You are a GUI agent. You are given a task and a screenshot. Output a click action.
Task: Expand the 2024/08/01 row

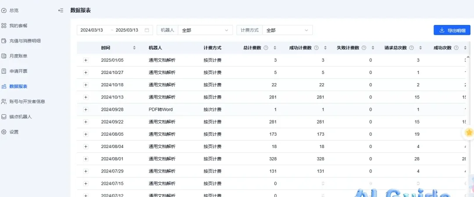86,158
